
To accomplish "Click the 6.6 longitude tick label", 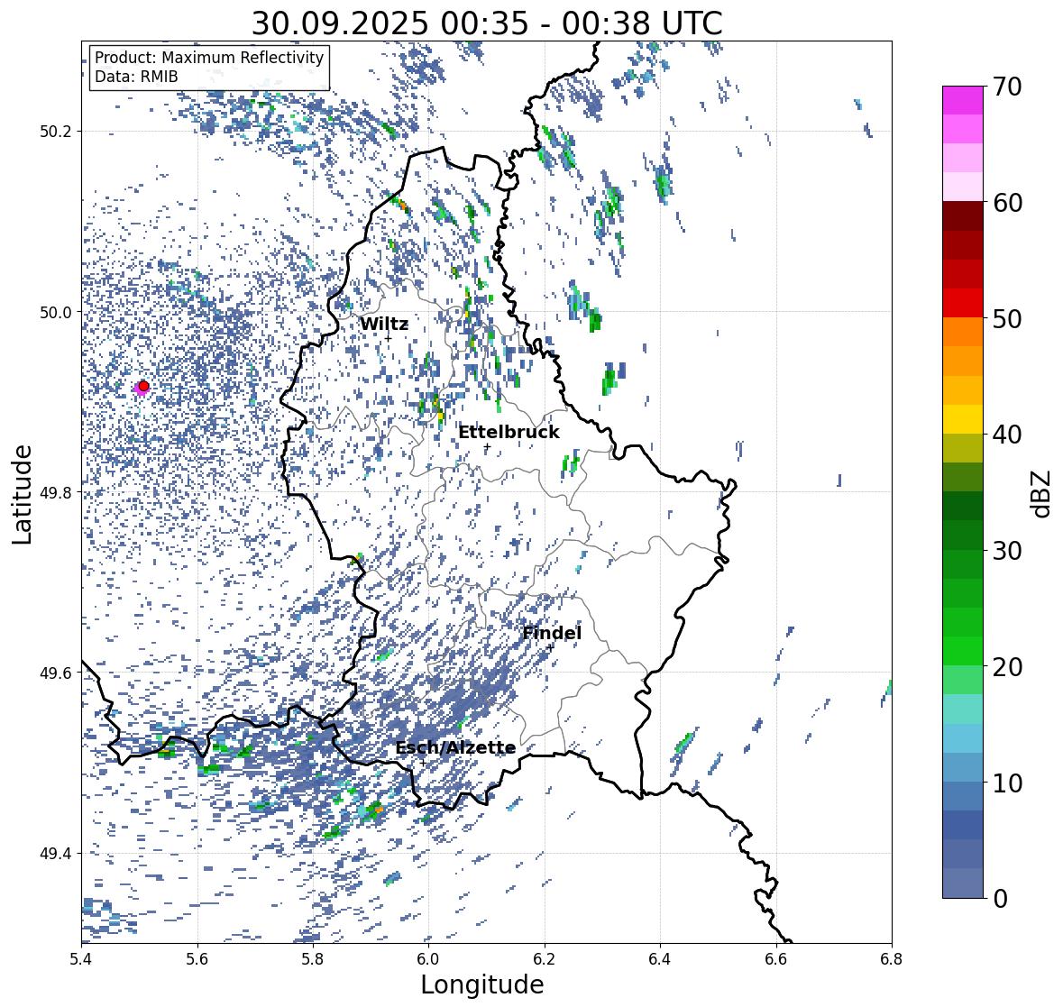I will (776, 959).
